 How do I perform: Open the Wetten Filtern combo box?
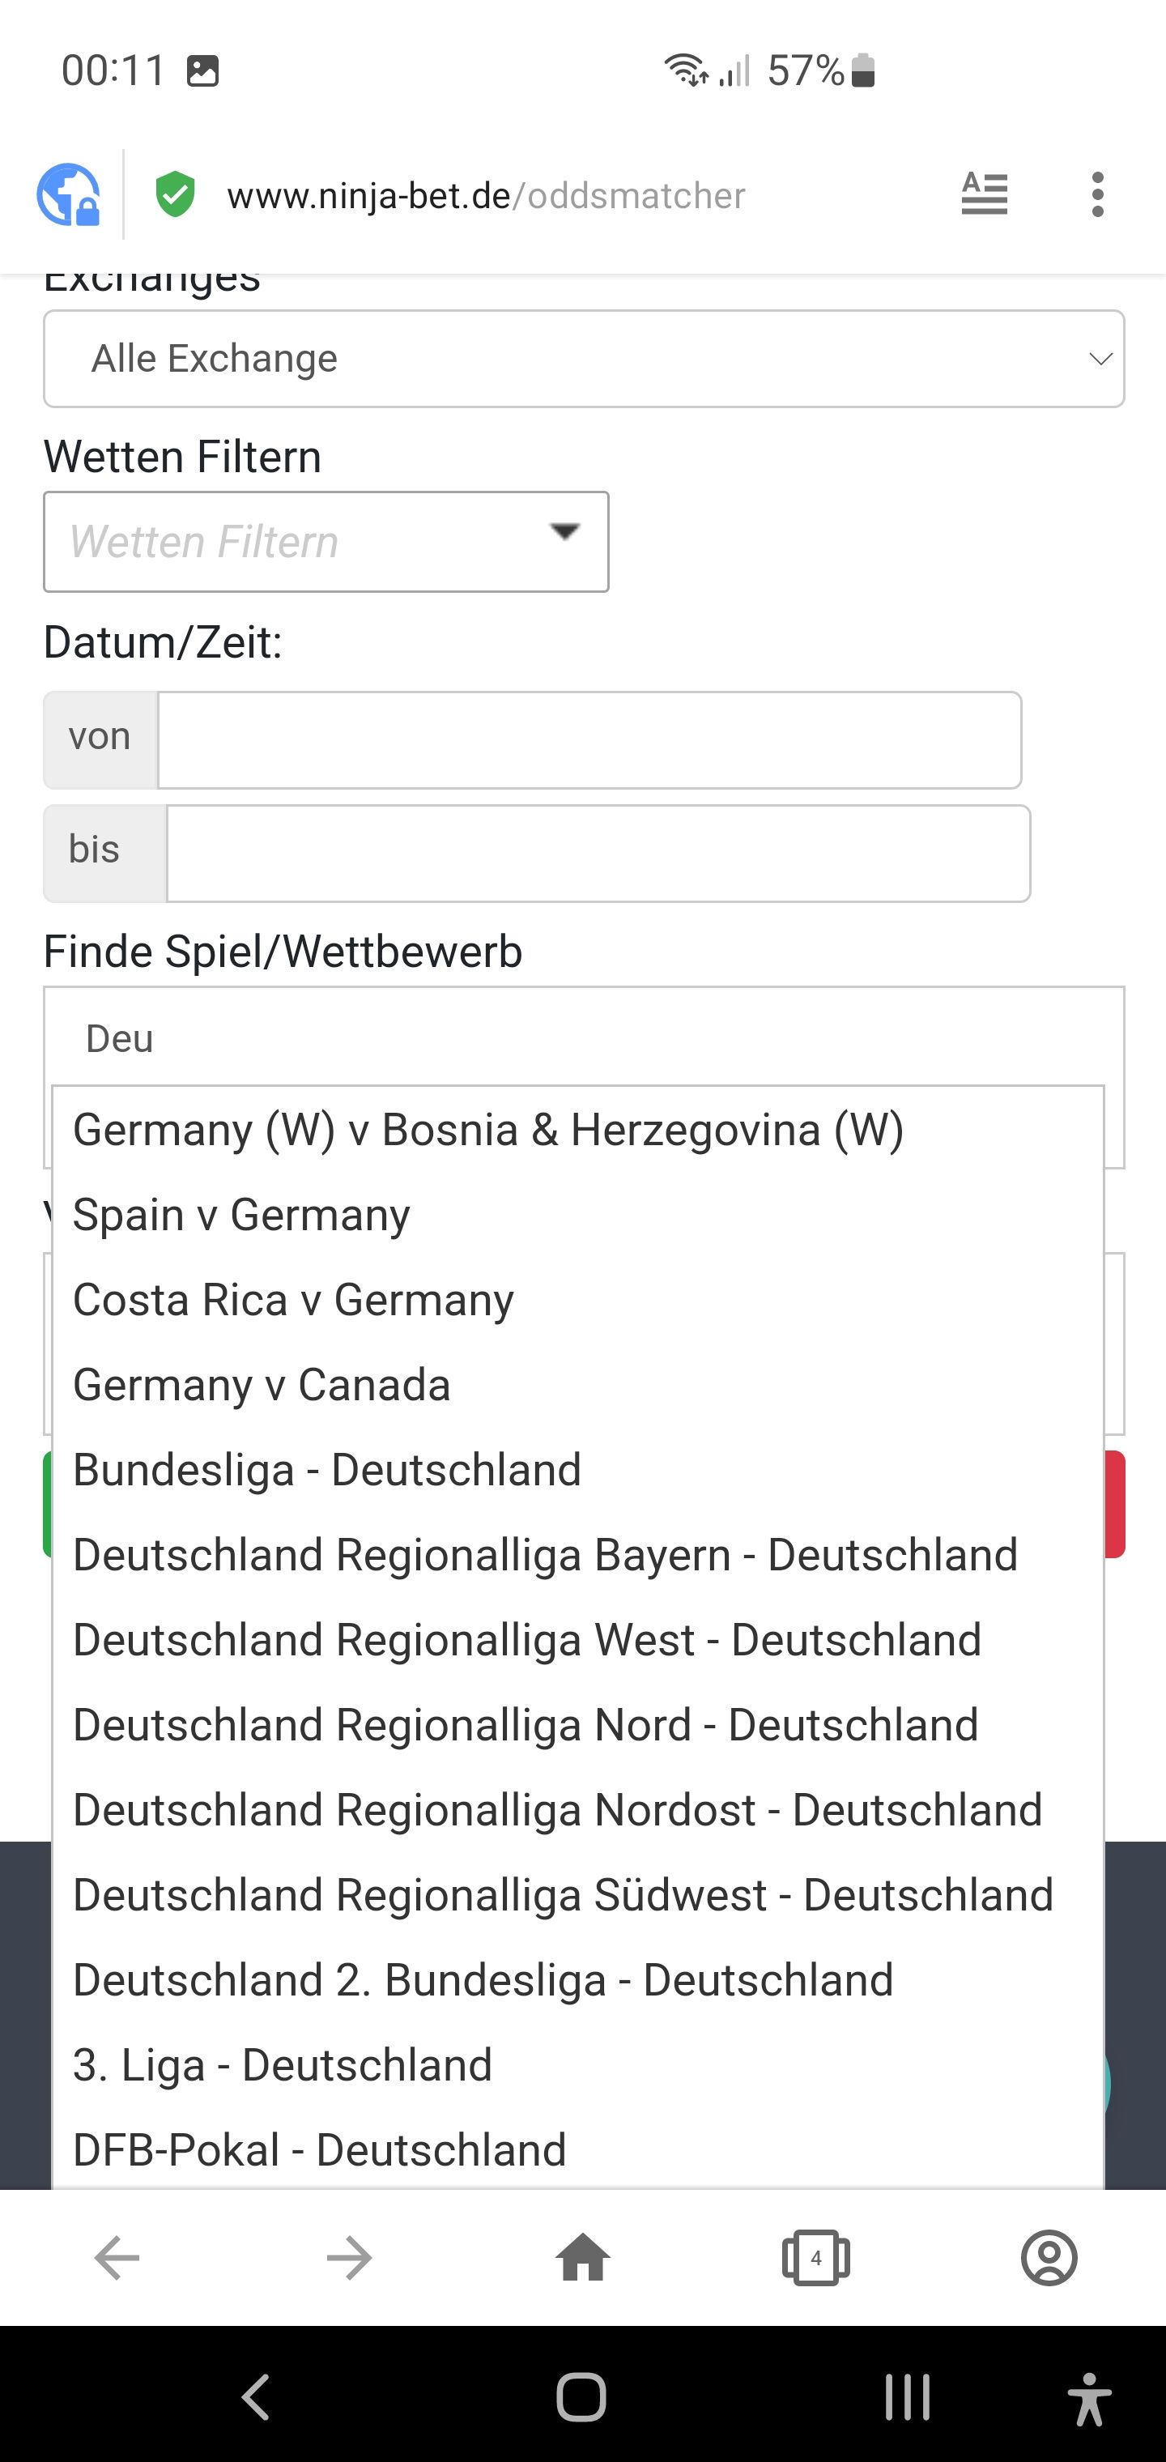coord(326,542)
